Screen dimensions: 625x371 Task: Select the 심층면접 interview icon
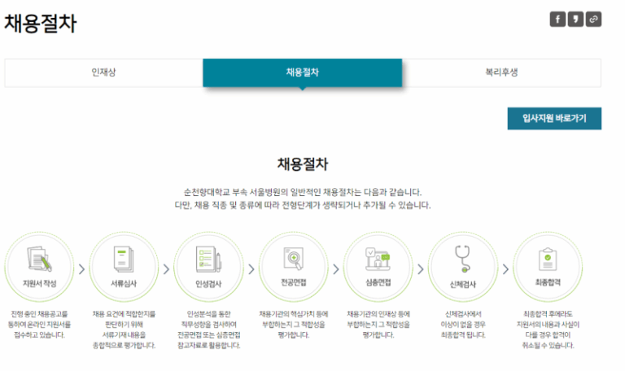(378, 258)
